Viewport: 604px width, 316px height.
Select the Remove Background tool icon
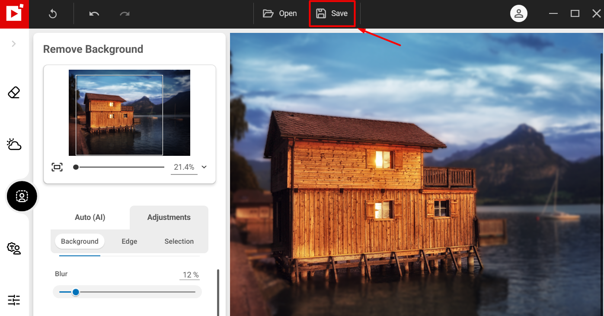click(x=22, y=196)
